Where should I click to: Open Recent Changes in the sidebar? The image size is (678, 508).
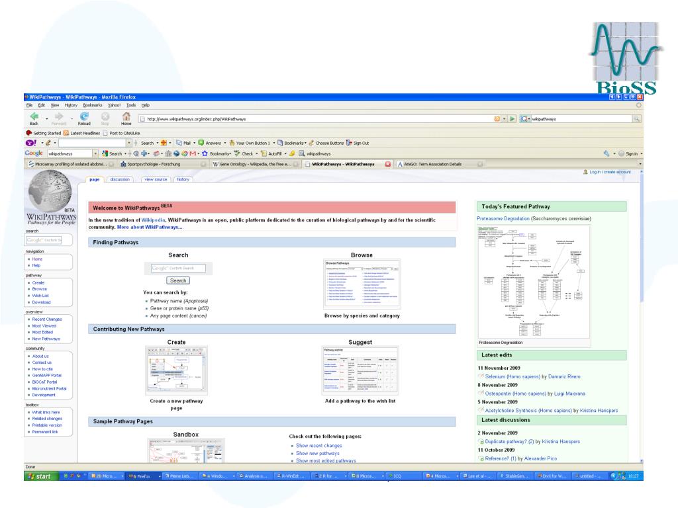point(47,319)
